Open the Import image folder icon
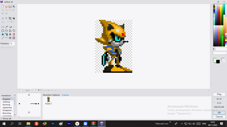This screenshot has width=227, height=127. click(6, 7)
